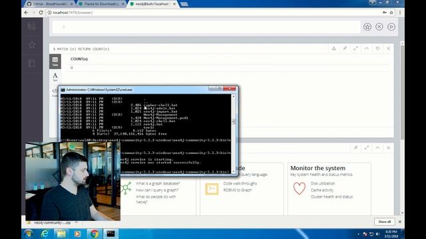Click the taskbar clock showing 9:20 PM
The height and width of the screenshot is (239, 426).
[x=391, y=234]
